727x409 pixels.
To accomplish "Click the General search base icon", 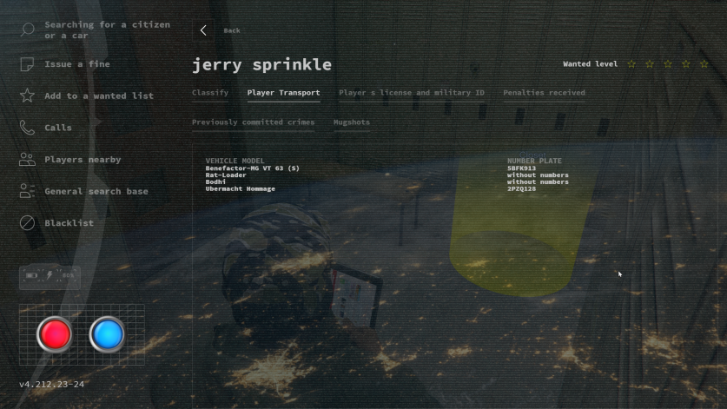I will pos(28,191).
